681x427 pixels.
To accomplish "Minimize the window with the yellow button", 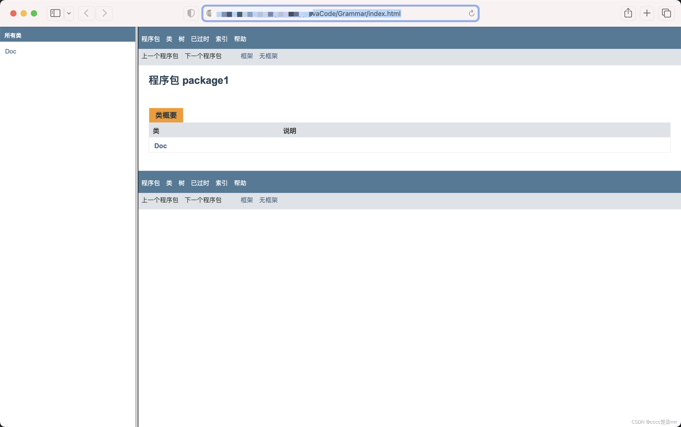I will (x=24, y=13).
